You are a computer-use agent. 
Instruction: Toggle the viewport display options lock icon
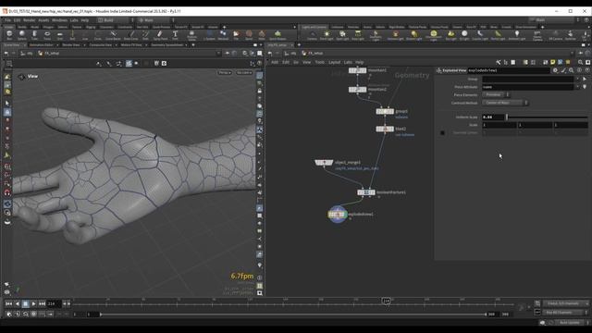click(x=260, y=91)
